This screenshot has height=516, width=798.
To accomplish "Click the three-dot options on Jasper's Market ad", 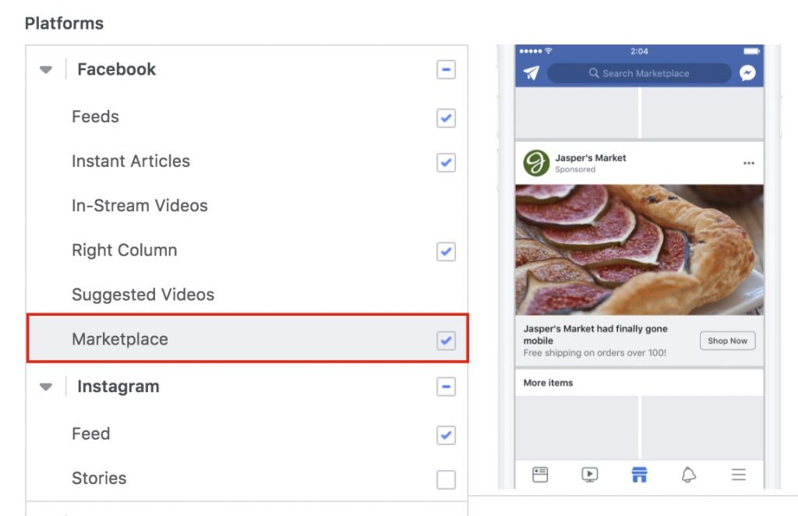I will coord(749,163).
